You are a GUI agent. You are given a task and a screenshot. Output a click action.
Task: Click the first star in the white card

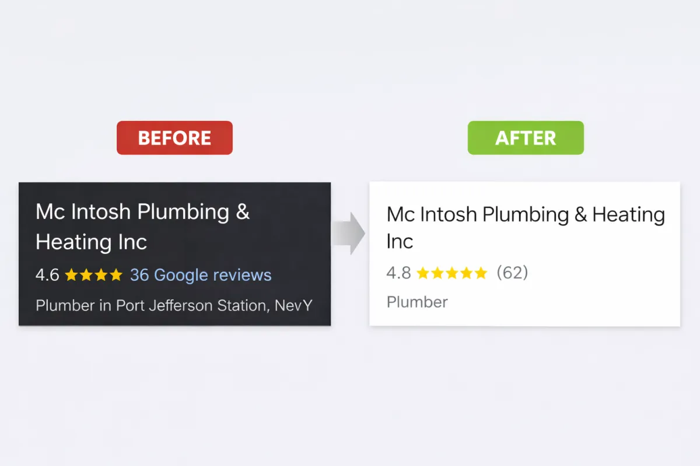(x=423, y=273)
